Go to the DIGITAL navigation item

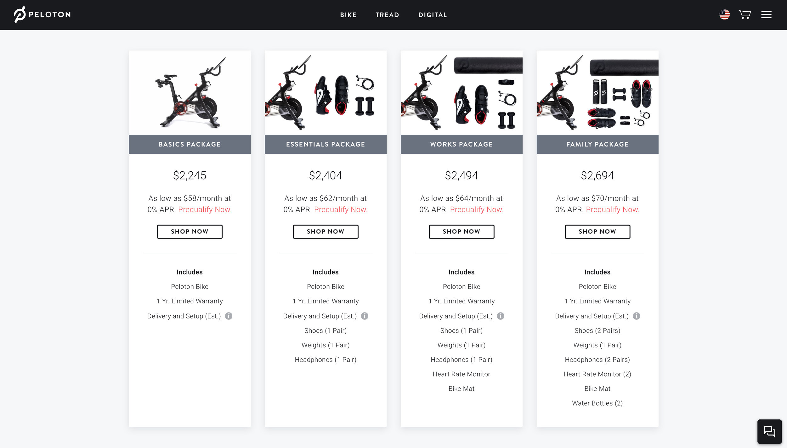pyautogui.click(x=433, y=15)
